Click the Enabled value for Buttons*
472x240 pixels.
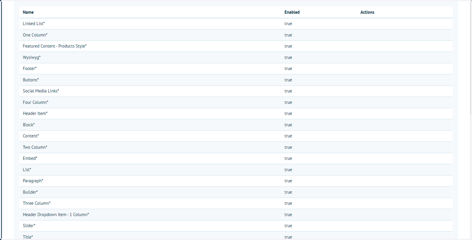point(288,80)
